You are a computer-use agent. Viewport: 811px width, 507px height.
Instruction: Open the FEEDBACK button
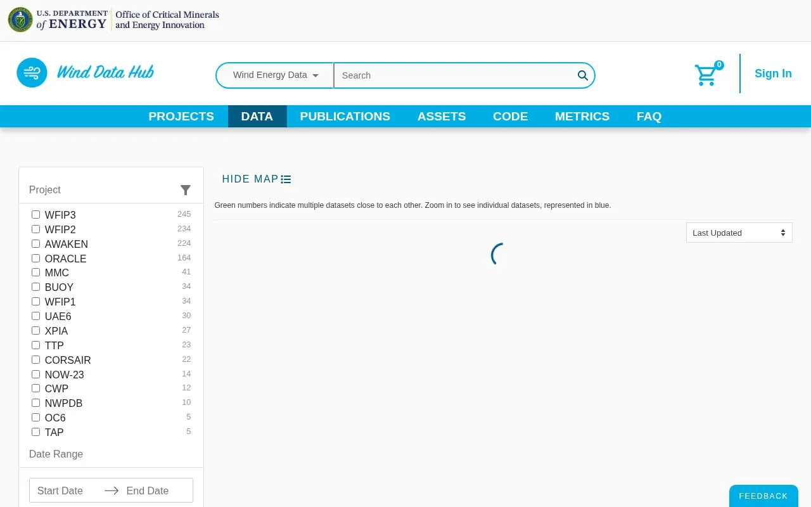pos(763,496)
